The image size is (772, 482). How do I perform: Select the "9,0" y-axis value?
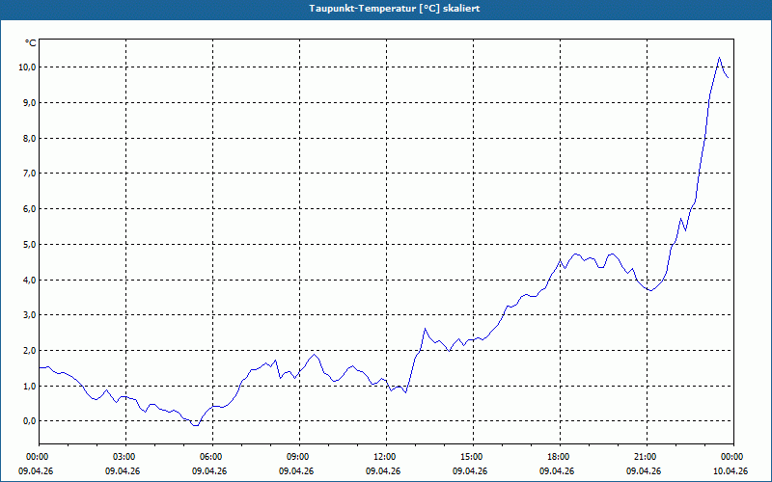[x=29, y=103]
